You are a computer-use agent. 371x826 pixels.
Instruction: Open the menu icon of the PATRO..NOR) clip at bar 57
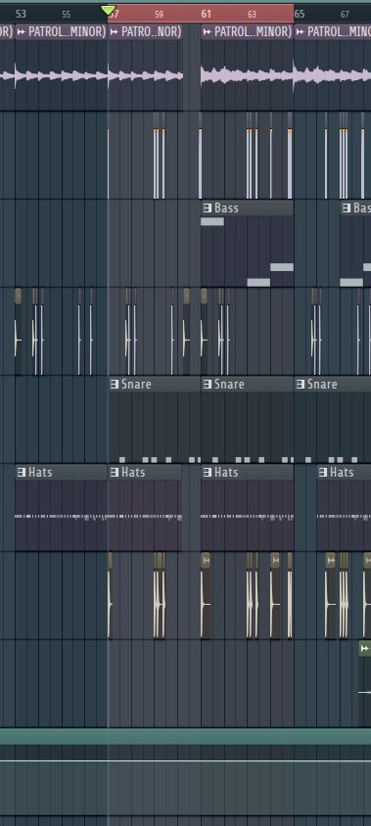[115, 32]
